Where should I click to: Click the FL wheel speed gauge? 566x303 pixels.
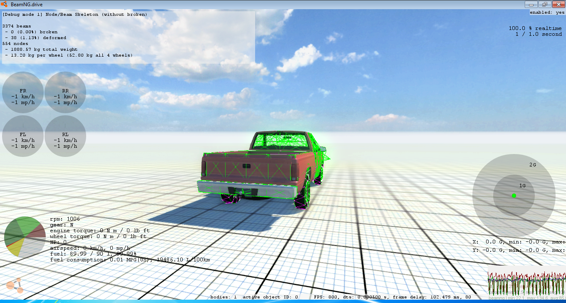click(23, 136)
